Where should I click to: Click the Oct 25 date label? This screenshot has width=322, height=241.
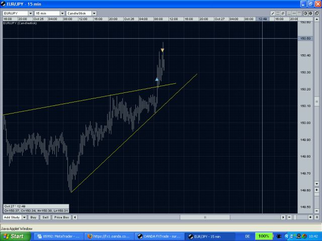point(38,19)
